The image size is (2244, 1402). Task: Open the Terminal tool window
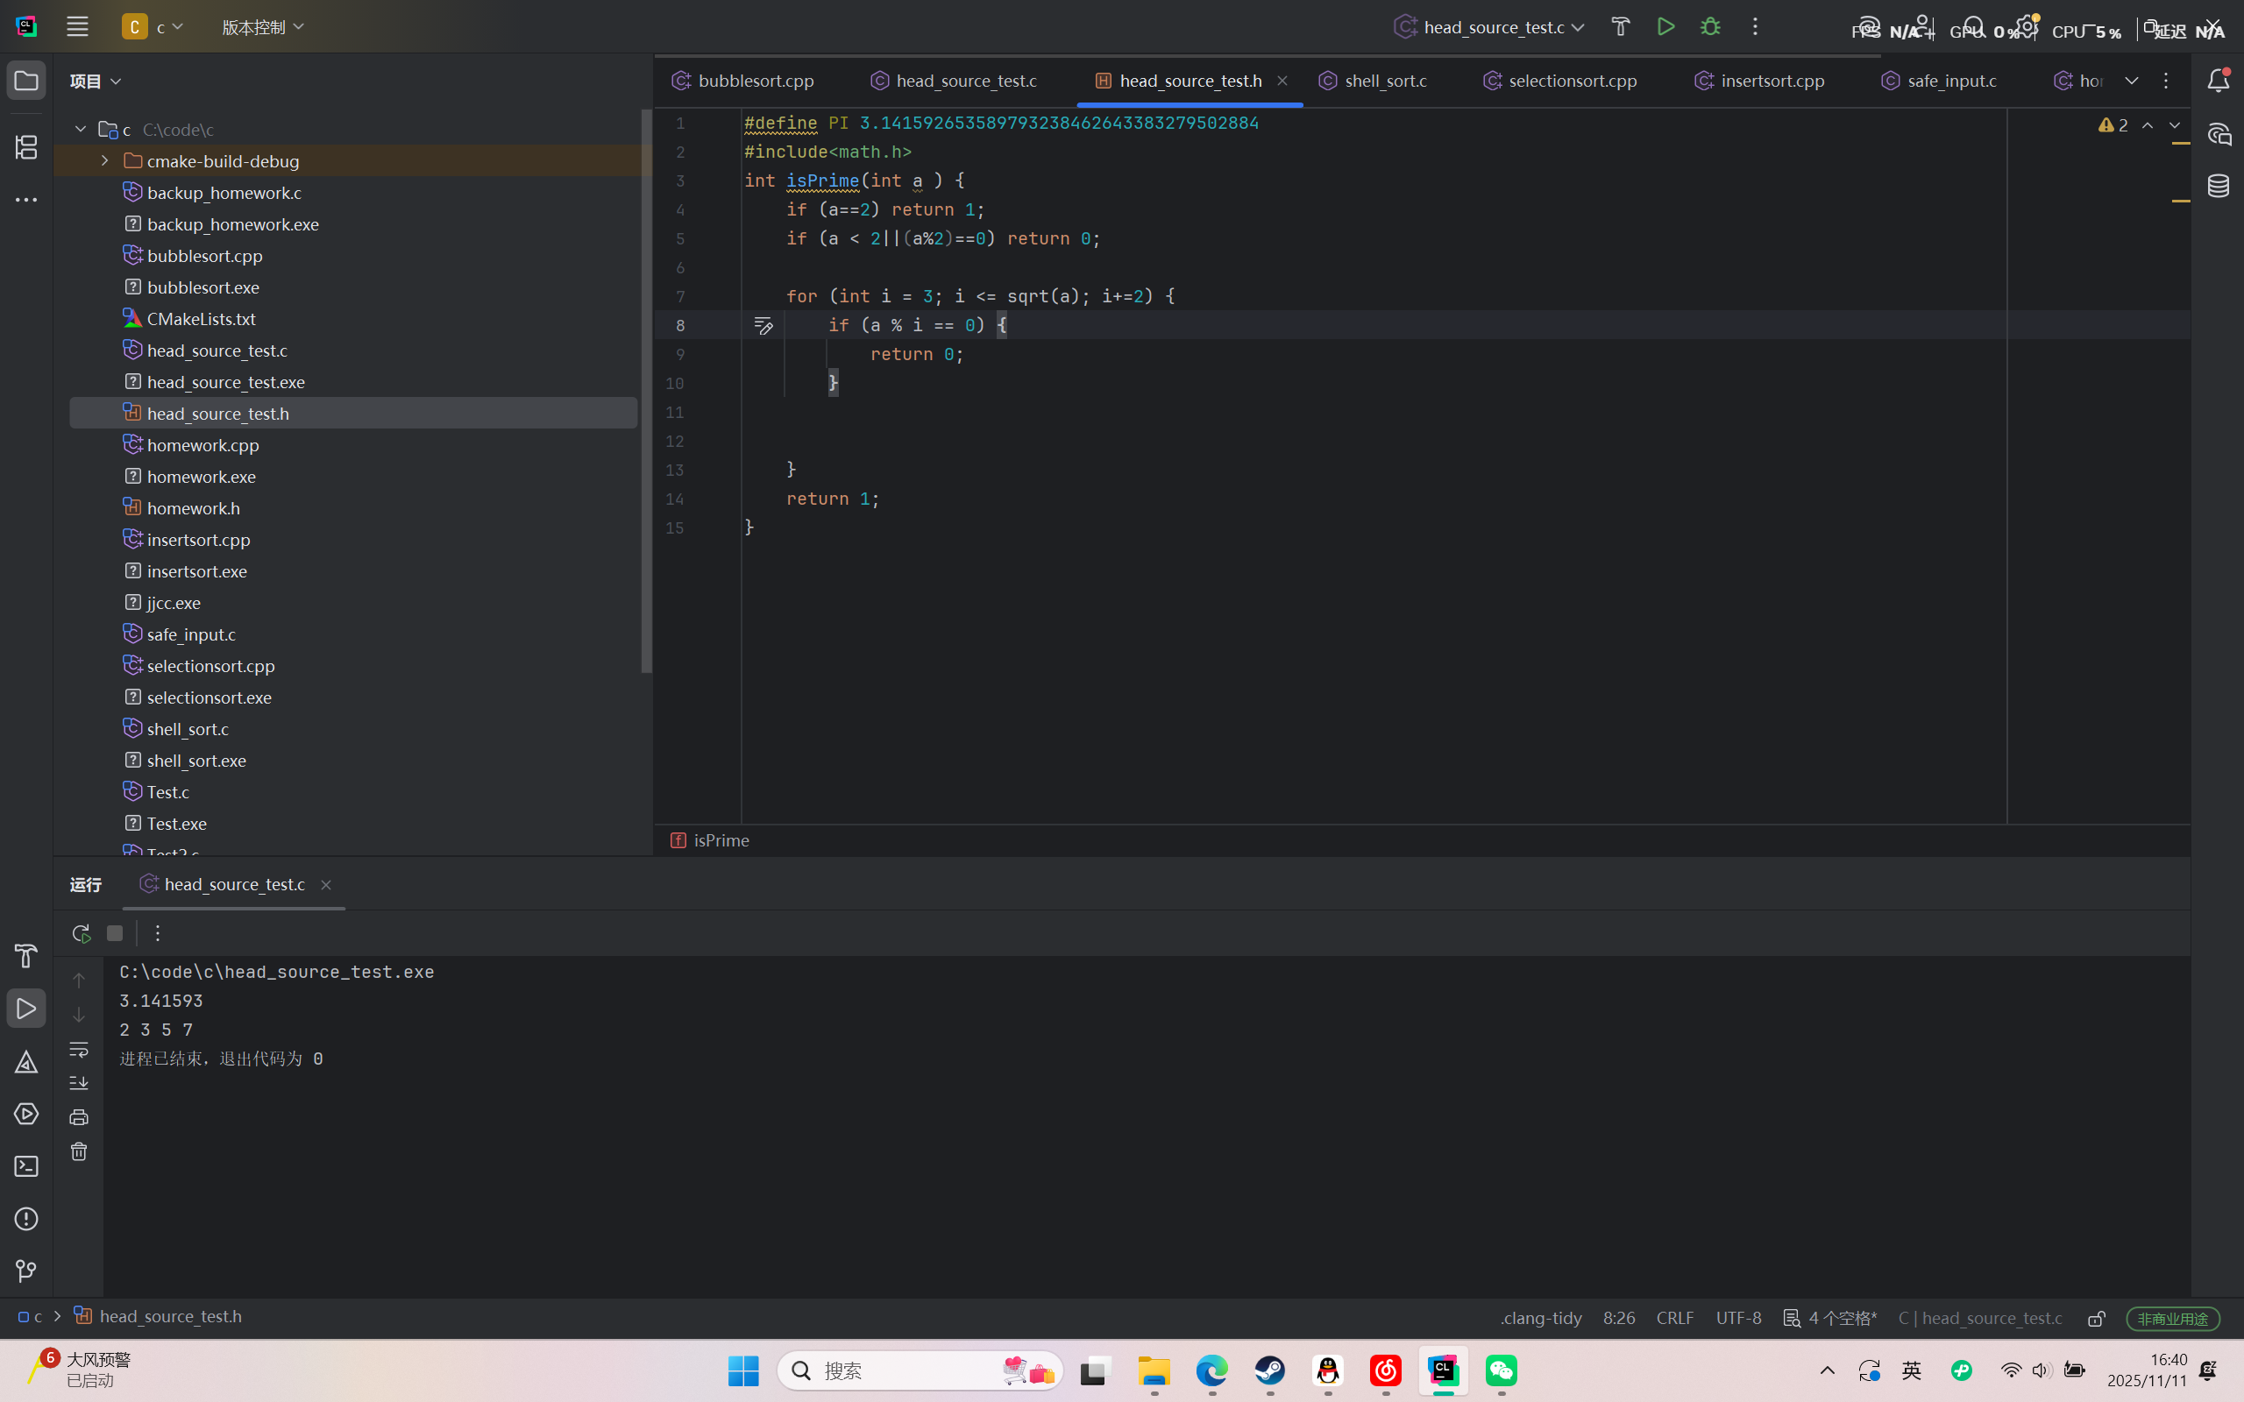click(x=26, y=1166)
